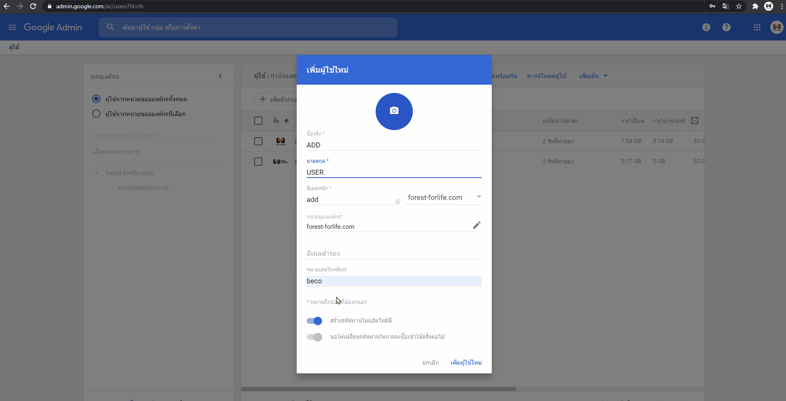The image size is (786, 401).
Task: Click the second user's avatar thumbnail
Action: click(x=281, y=161)
